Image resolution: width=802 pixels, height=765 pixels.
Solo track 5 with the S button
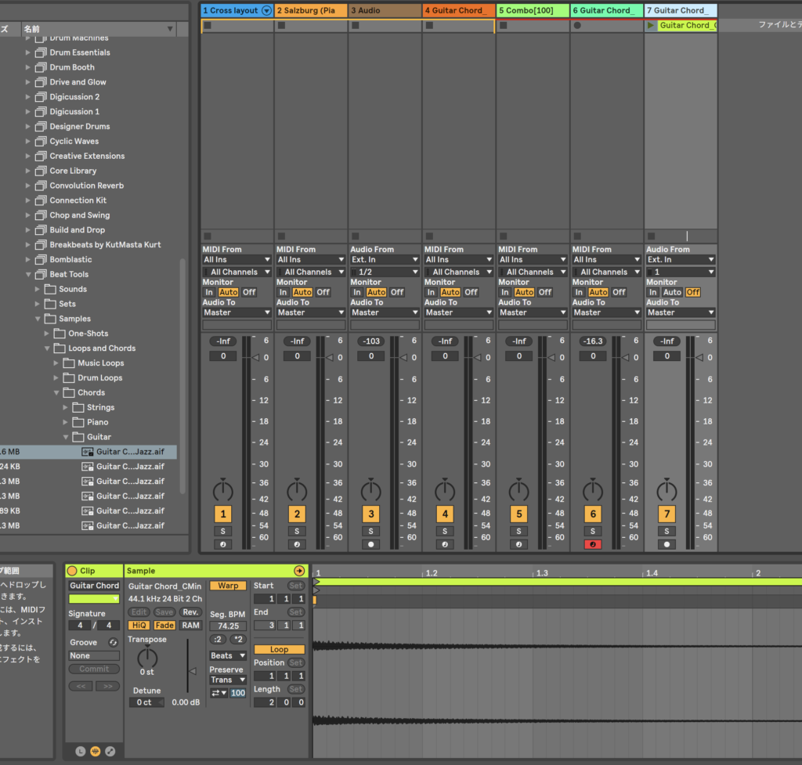click(x=519, y=531)
